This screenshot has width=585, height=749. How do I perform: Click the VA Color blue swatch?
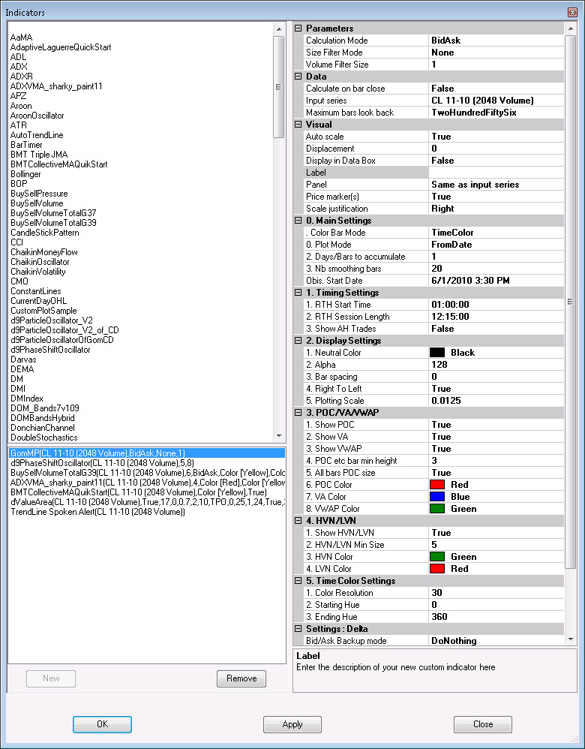[x=437, y=497]
